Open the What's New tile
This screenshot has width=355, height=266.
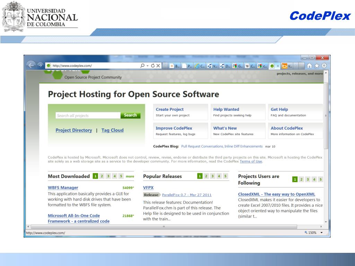(238, 131)
